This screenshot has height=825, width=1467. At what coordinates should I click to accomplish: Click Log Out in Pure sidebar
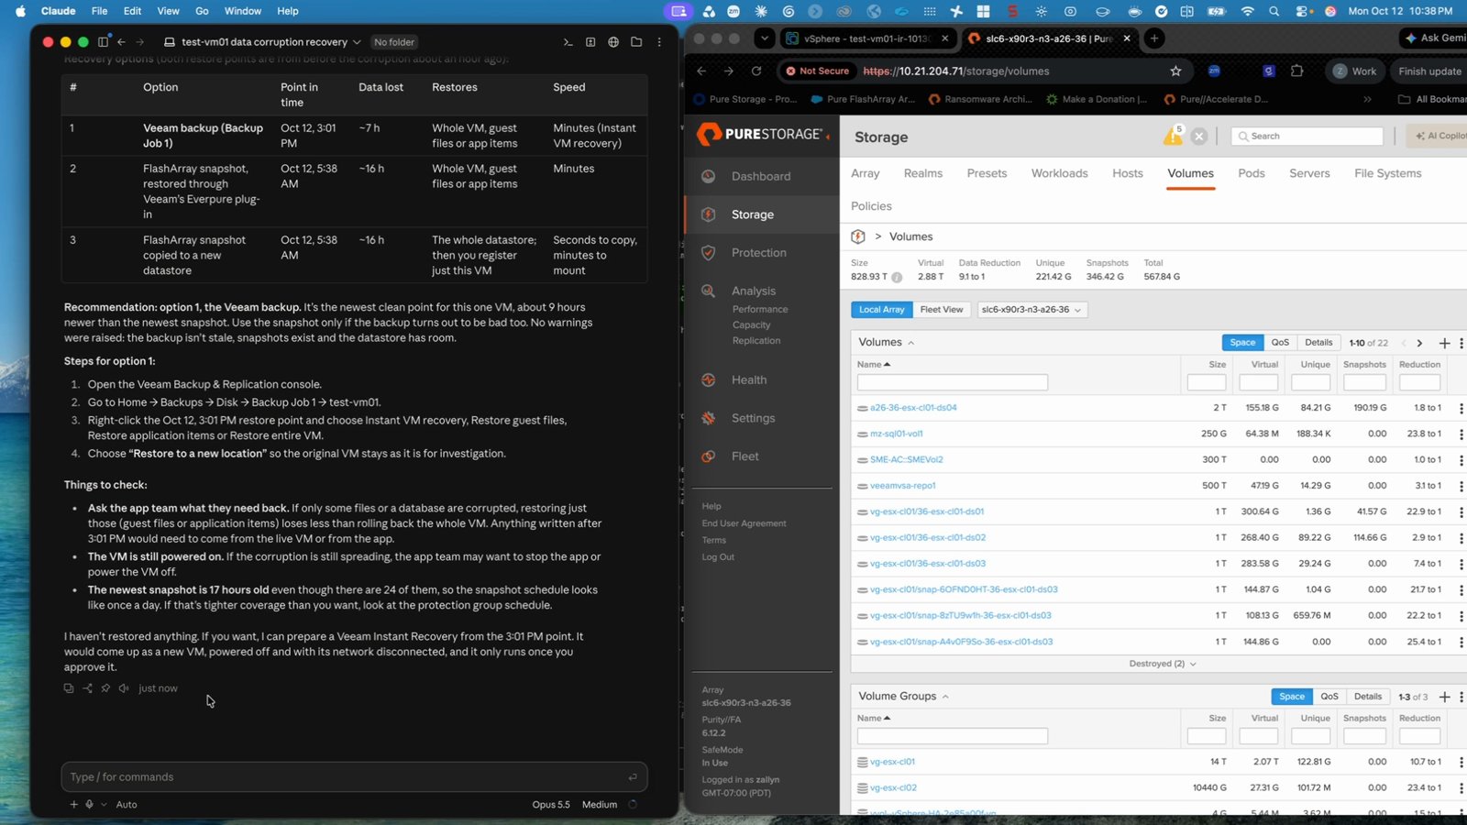point(718,557)
